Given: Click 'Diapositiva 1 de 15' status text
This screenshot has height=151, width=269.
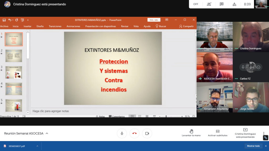Looking at the screenshot, I should pyautogui.click(x=10, y=116).
